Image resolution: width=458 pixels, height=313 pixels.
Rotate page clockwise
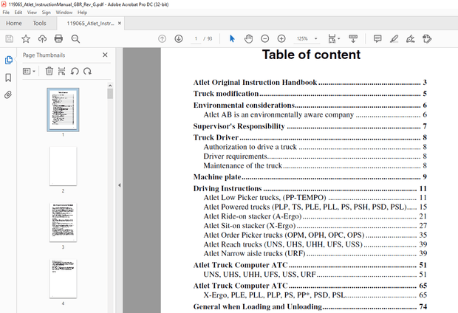click(x=87, y=71)
